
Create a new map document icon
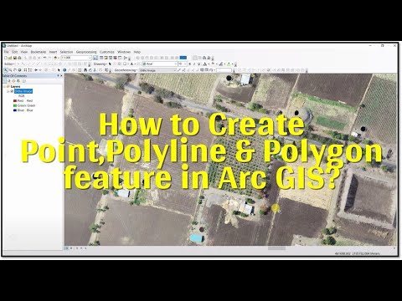tap(6, 58)
